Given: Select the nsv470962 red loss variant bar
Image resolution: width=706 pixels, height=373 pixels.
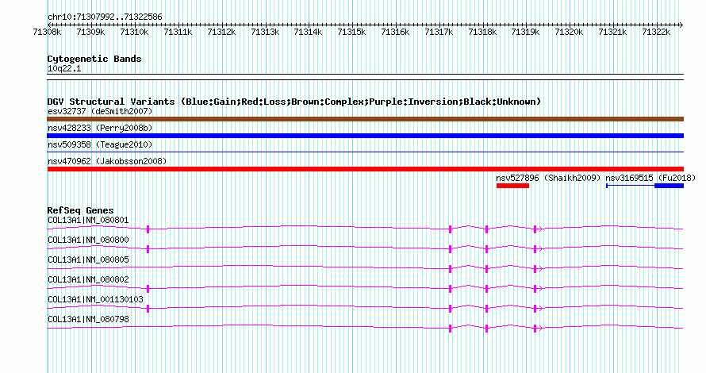Looking at the screenshot, I should pyautogui.click(x=365, y=169).
